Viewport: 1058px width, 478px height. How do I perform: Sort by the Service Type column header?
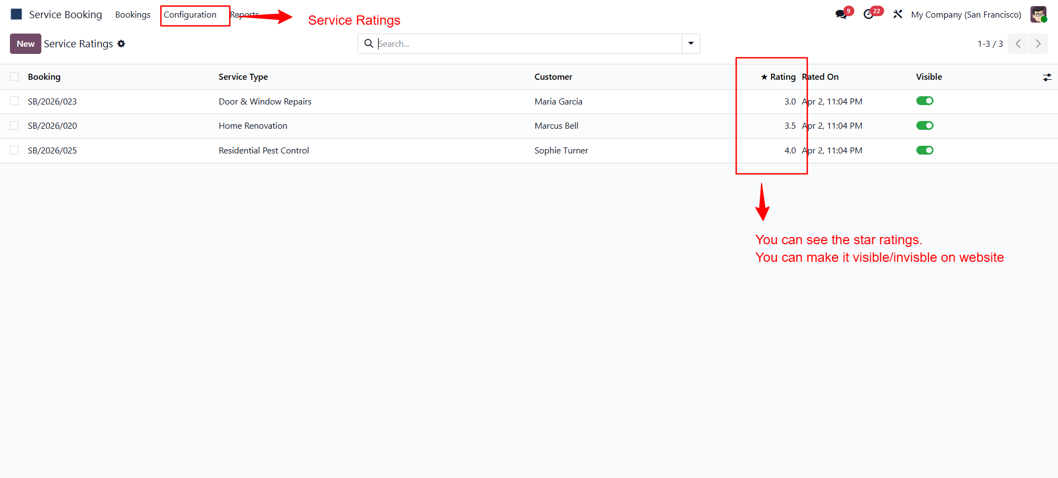pos(243,76)
